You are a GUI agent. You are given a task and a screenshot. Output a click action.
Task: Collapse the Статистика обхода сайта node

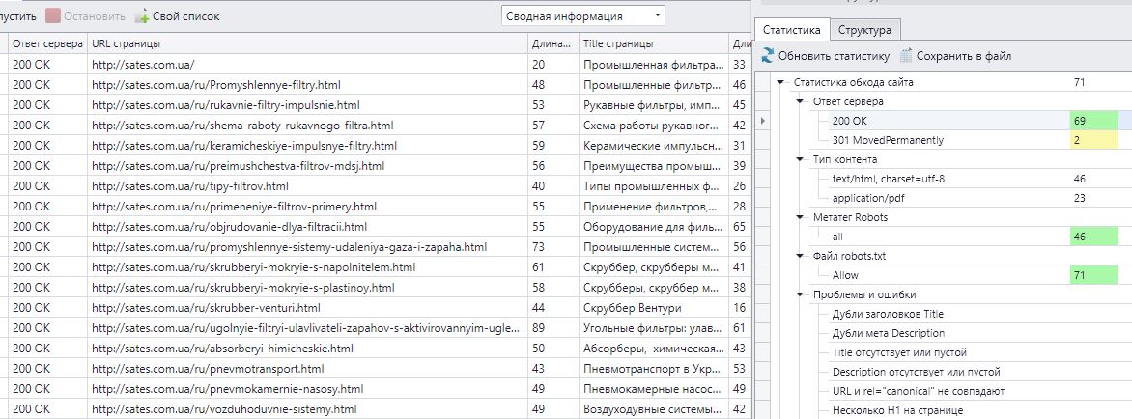click(779, 82)
